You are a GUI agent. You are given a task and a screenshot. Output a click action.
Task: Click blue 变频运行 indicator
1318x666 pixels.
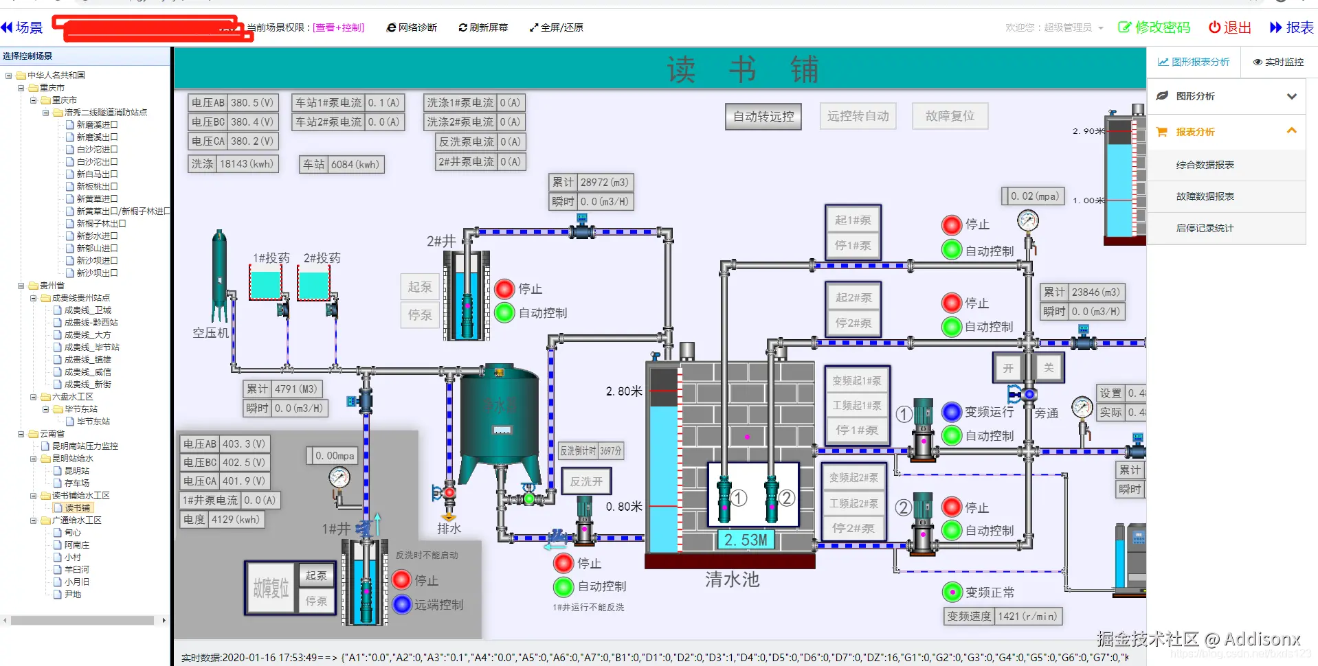tap(952, 412)
